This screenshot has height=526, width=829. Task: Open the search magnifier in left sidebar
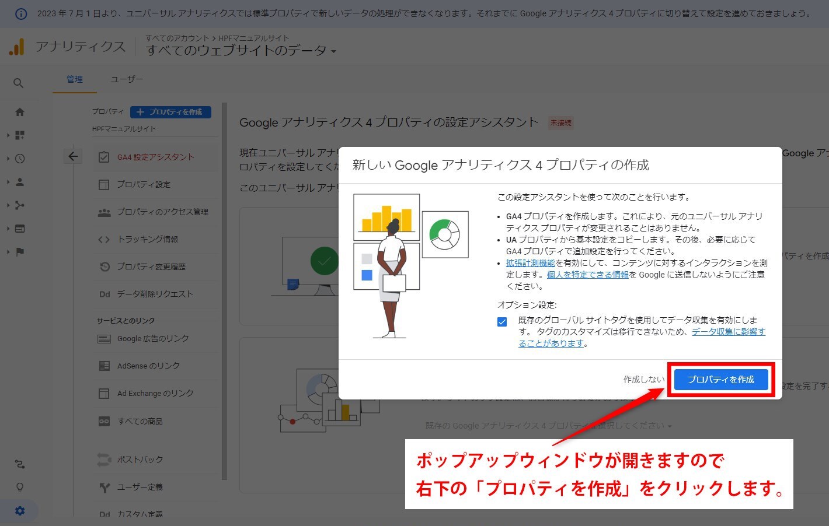coord(19,83)
